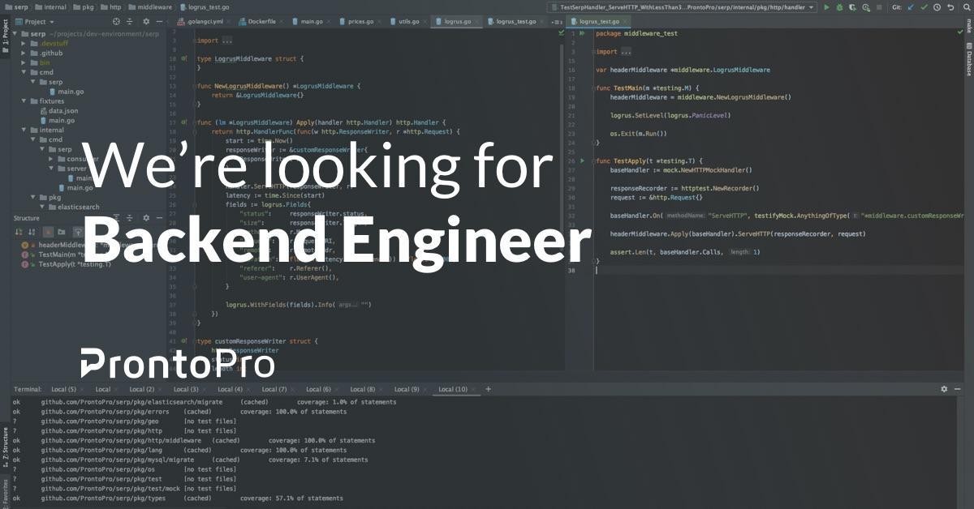
Task: Collapse the internal folder in project tree
Action: (x=24, y=129)
